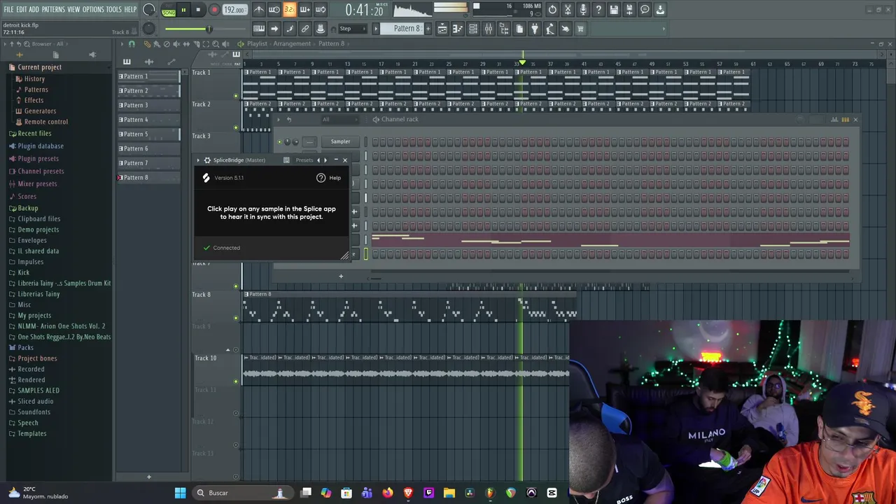Open History in the browser
The image size is (896, 504).
[34, 79]
